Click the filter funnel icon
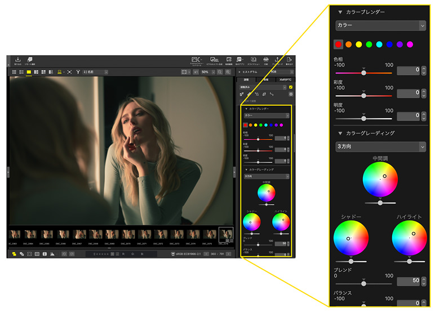Screen dimensions: 435x313 (78, 72)
